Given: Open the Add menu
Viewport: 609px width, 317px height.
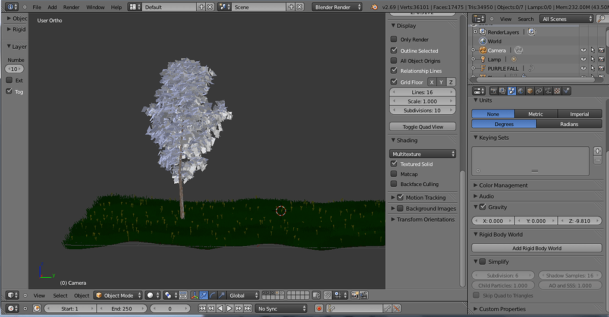Looking at the screenshot, I should pyautogui.click(x=52, y=7).
